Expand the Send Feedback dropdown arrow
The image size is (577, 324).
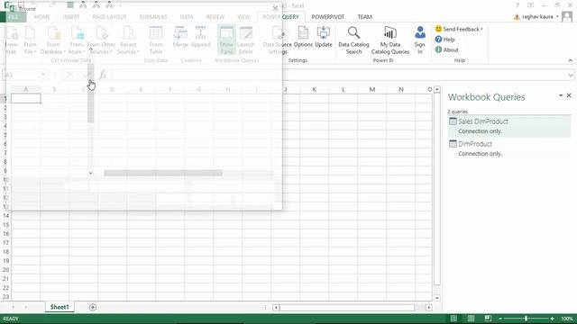click(x=481, y=29)
